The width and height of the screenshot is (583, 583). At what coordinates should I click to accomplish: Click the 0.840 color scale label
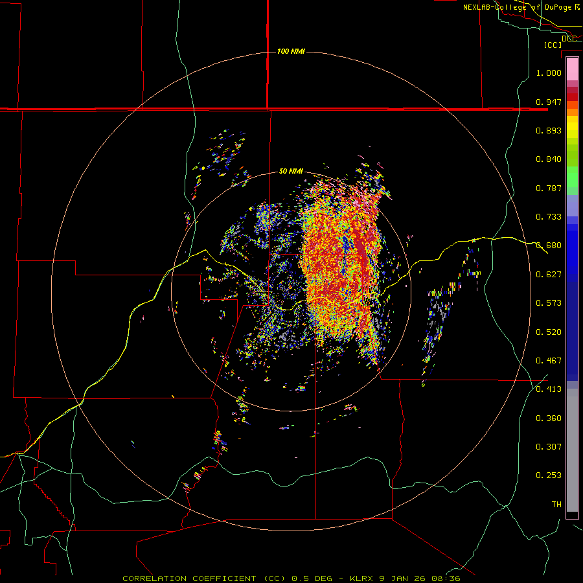(549, 159)
